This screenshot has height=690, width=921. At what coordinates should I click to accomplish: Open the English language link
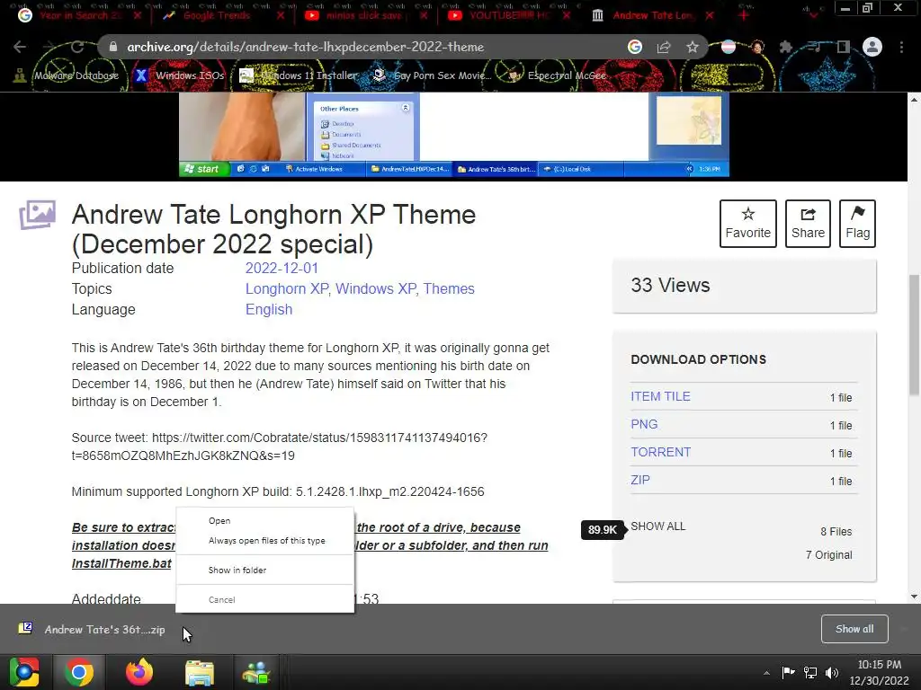pyautogui.click(x=268, y=309)
